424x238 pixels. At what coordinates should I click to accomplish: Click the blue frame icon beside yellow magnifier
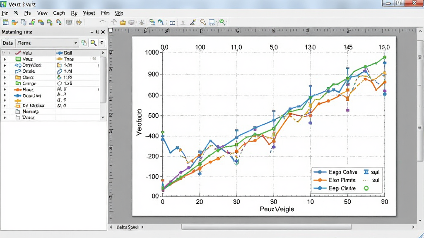coord(212,22)
